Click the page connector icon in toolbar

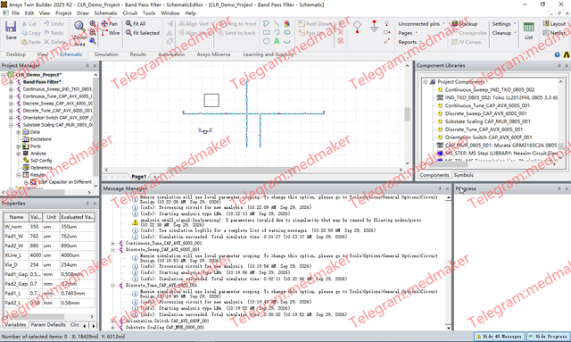(386, 32)
